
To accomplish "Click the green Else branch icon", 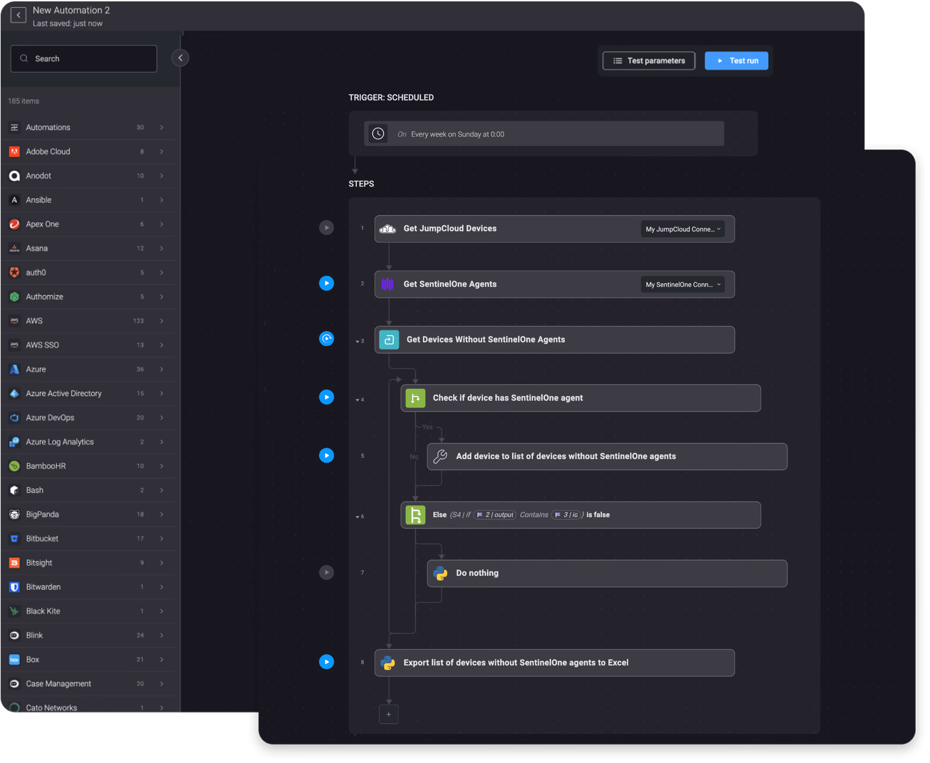I will pyautogui.click(x=416, y=515).
